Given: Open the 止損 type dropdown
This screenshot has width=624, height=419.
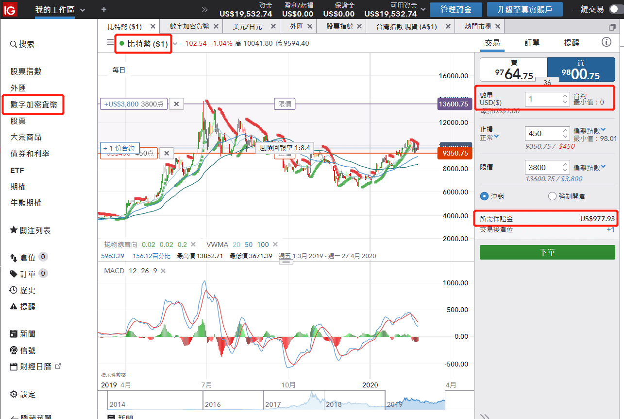Looking at the screenshot, I should pyautogui.click(x=496, y=137).
